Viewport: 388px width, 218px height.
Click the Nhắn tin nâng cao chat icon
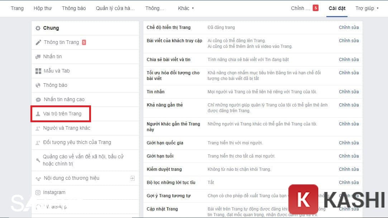coord(38,99)
